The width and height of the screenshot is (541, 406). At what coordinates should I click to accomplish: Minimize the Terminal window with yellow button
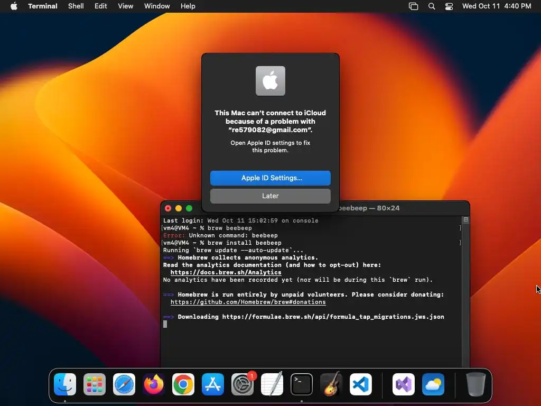(x=179, y=208)
